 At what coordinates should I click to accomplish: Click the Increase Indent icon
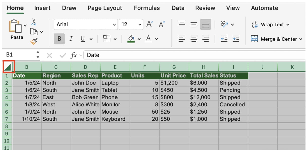[x=236, y=38]
